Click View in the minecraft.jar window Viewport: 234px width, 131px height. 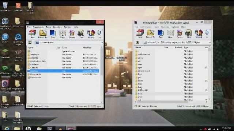[x=170, y=34]
